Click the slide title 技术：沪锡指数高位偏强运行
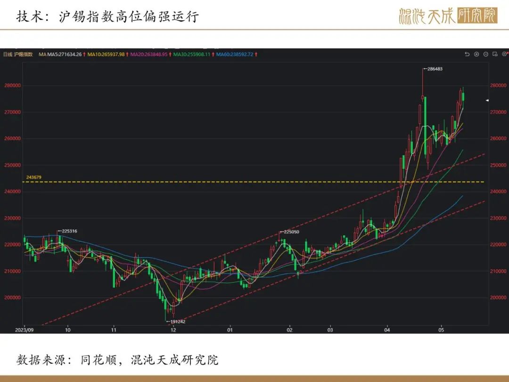Screen dimensions: 509x382 (x=107, y=16)
